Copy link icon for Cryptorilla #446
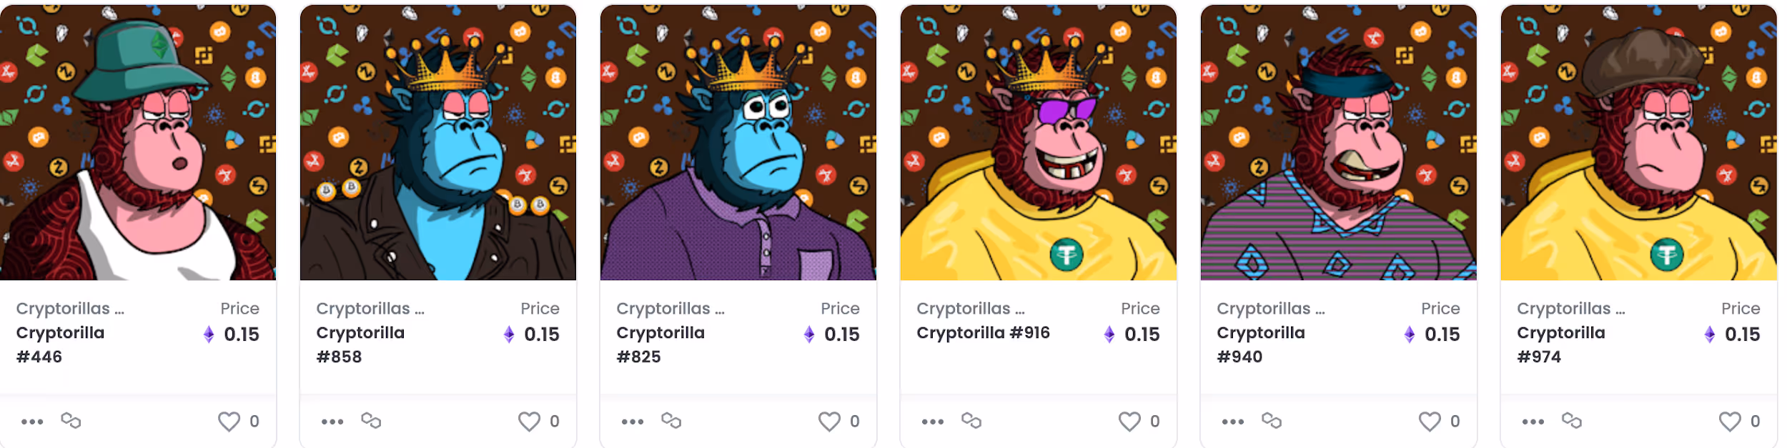 [71, 420]
